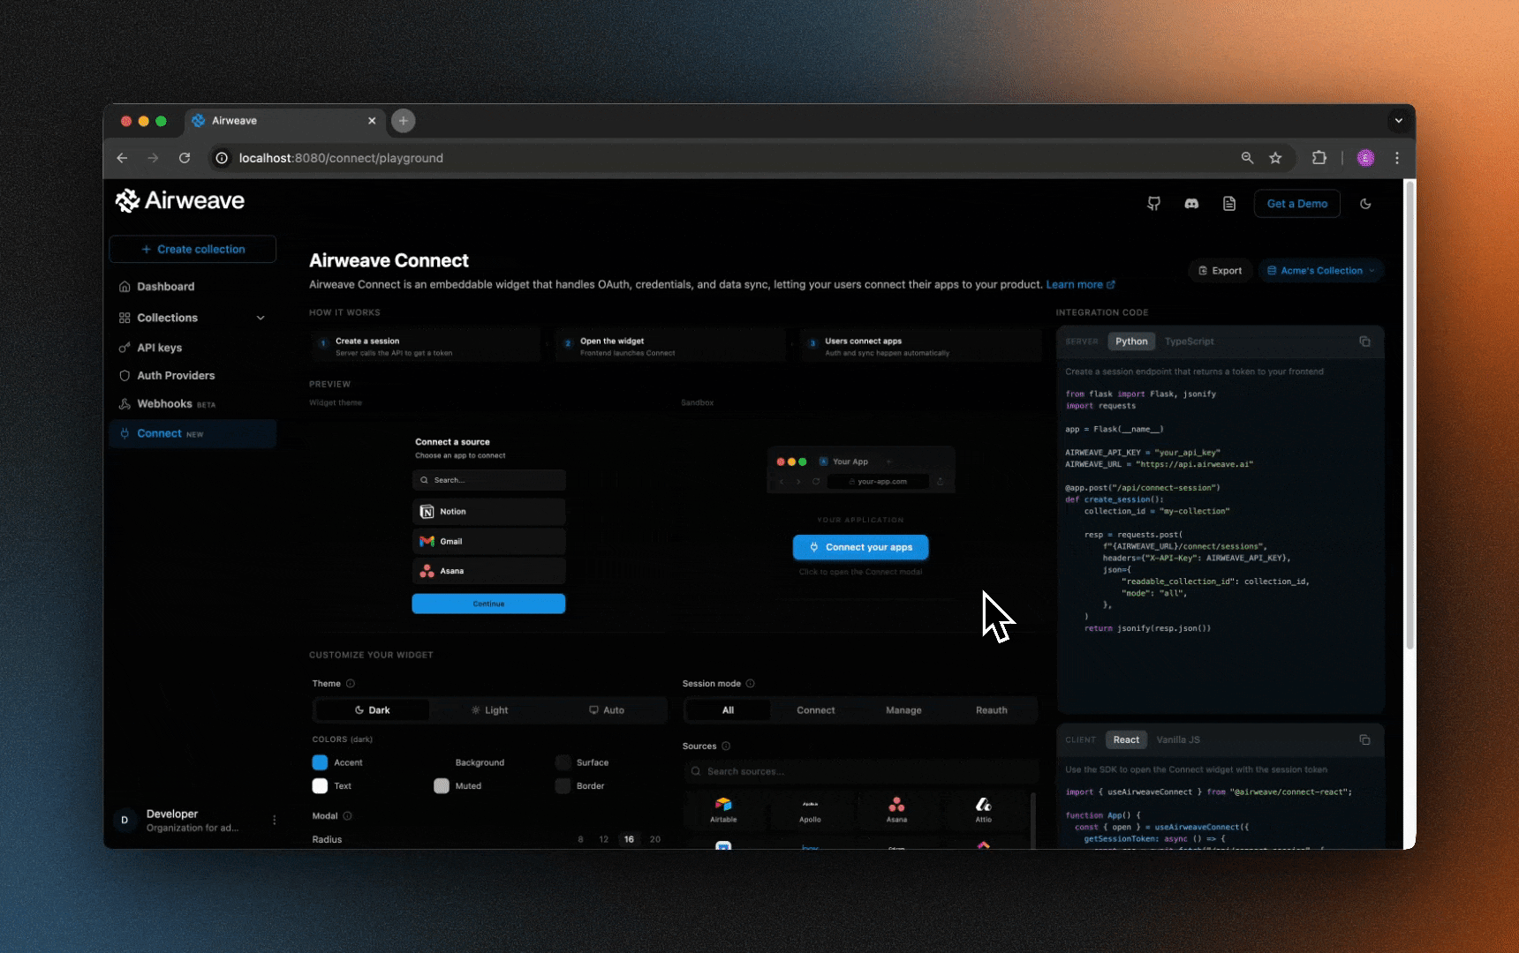Select the Gmail source in the widget preview

pos(488,541)
